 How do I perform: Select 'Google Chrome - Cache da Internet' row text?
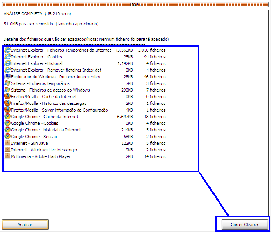pos(45,117)
